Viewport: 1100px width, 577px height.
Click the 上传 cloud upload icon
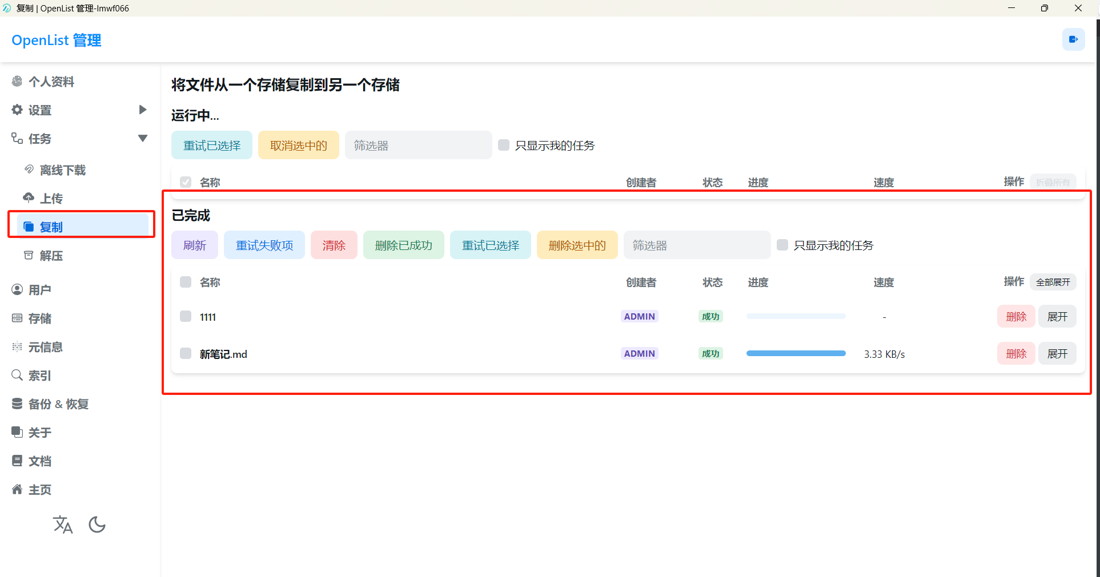[x=29, y=198]
